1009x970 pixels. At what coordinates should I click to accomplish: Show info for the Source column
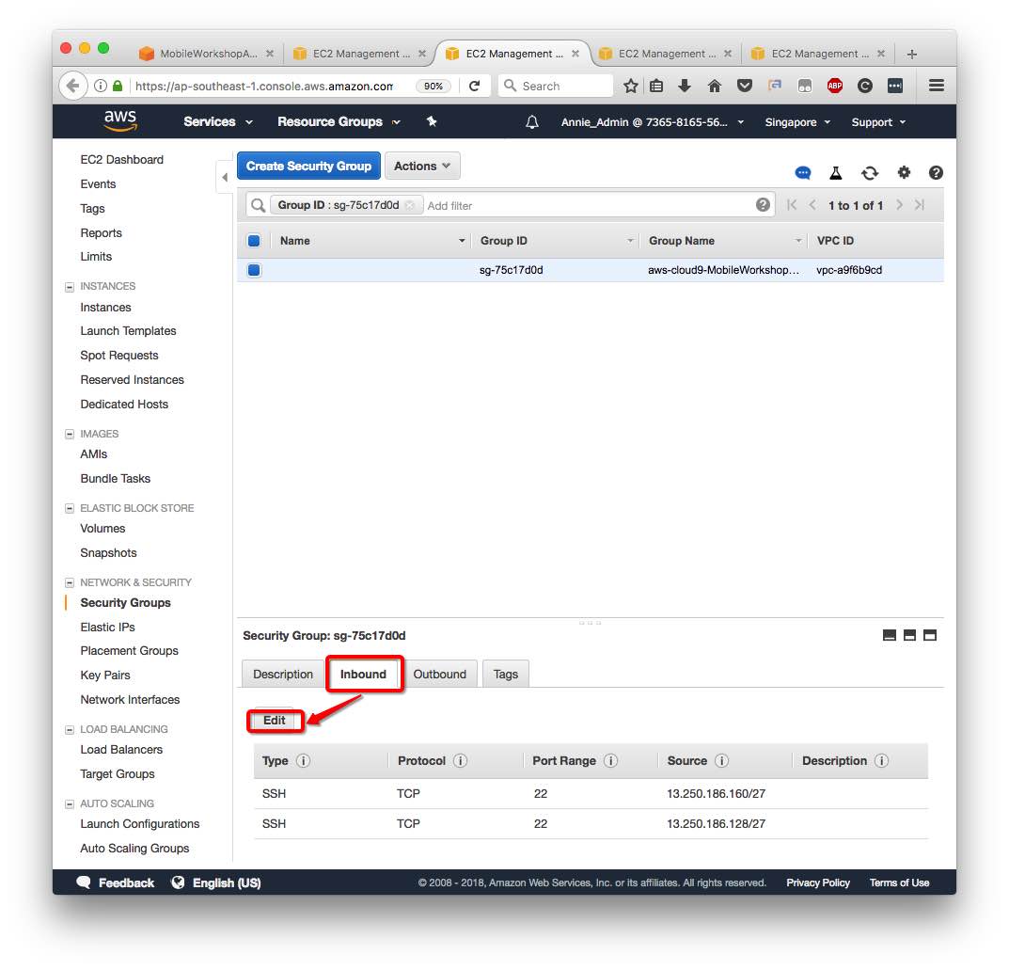[x=721, y=760]
